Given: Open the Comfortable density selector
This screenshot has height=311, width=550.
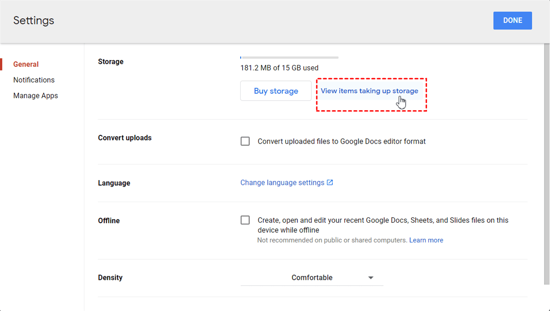Looking at the screenshot, I should [x=312, y=278].
